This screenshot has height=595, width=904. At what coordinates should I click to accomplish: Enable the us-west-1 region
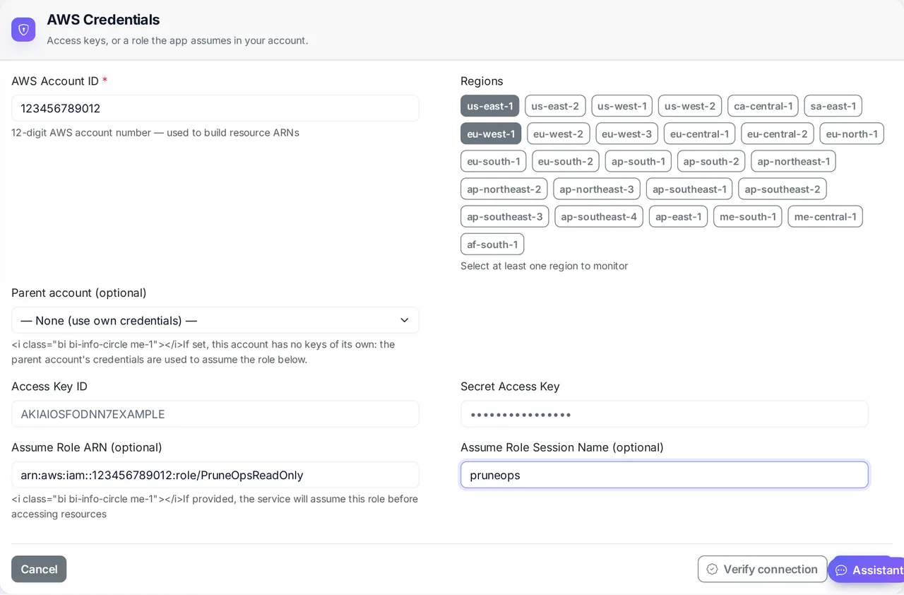[621, 106]
